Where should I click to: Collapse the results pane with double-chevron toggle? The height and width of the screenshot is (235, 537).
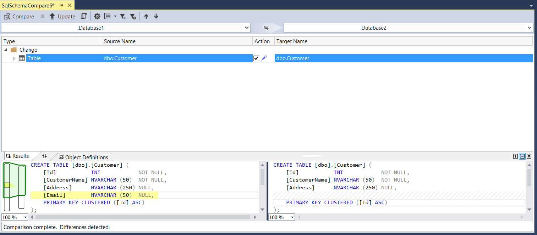coord(529,156)
